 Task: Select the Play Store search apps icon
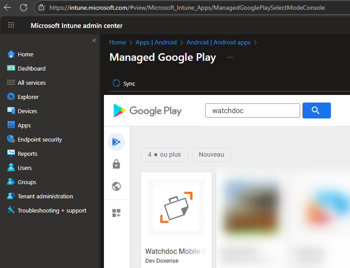116,142
